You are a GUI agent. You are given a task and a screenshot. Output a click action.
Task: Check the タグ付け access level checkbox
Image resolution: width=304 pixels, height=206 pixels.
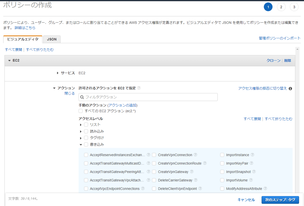point(86,138)
